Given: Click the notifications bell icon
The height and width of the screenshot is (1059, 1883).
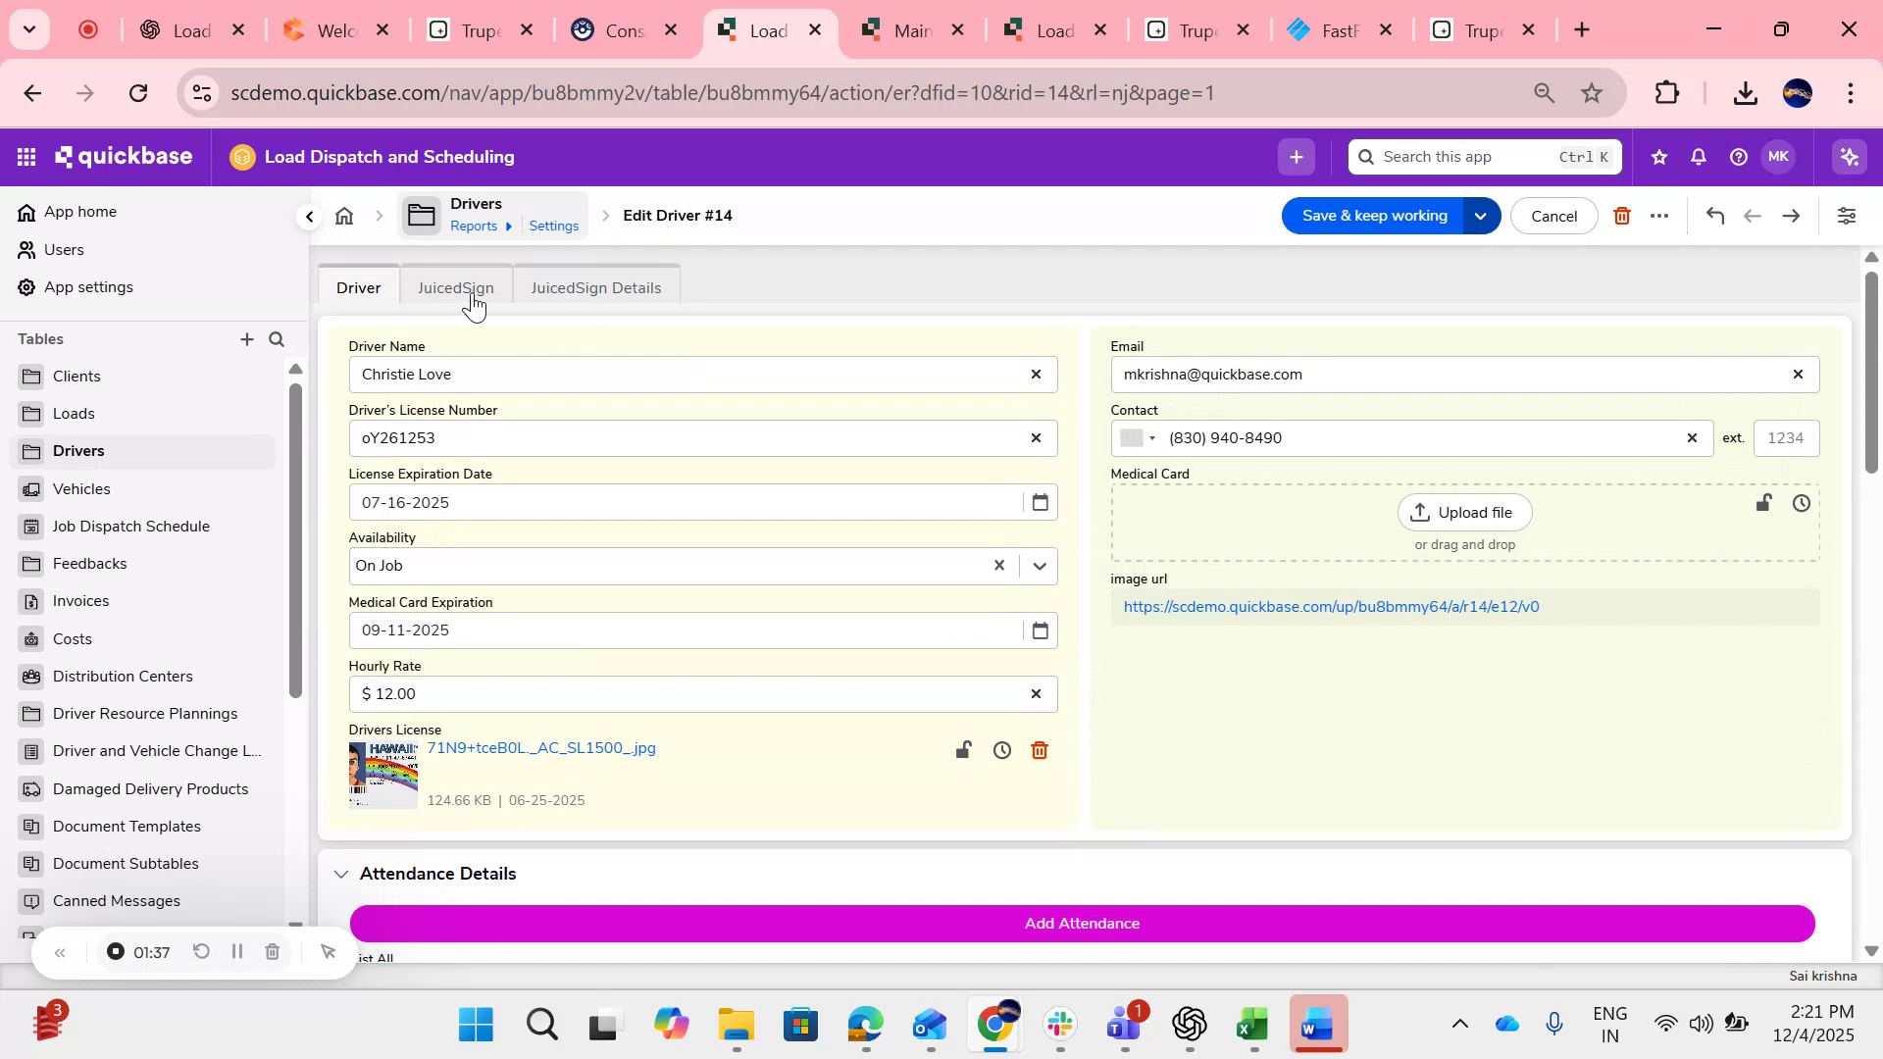Looking at the screenshot, I should pyautogui.click(x=1697, y=156).
